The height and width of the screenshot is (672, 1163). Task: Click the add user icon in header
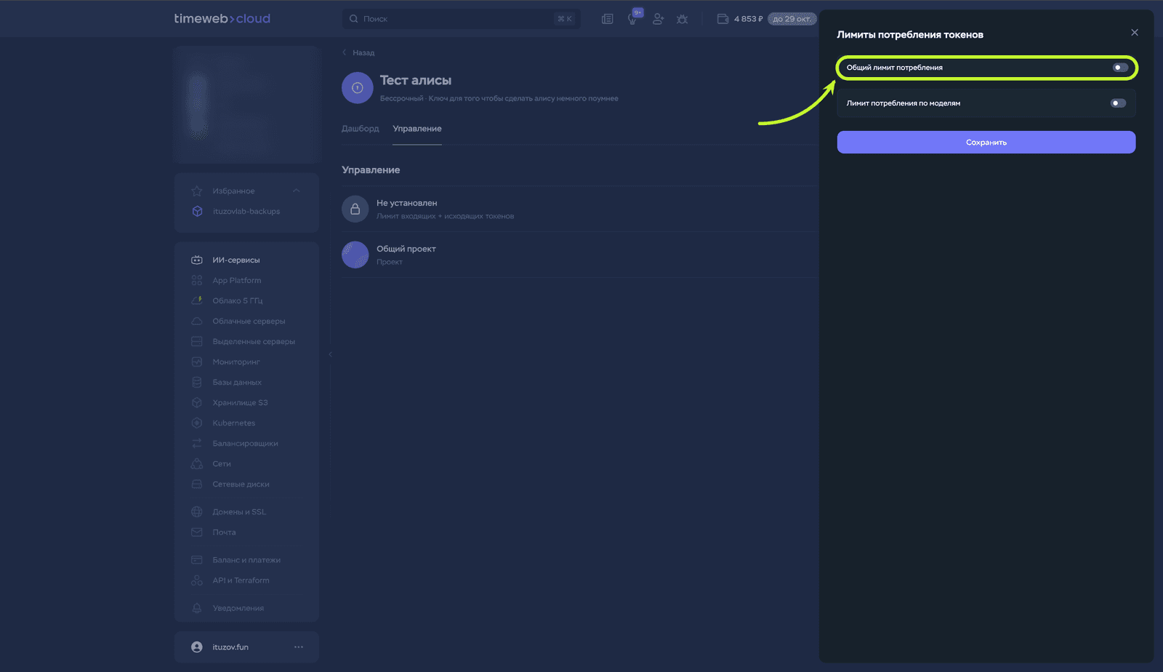[658, 19]
